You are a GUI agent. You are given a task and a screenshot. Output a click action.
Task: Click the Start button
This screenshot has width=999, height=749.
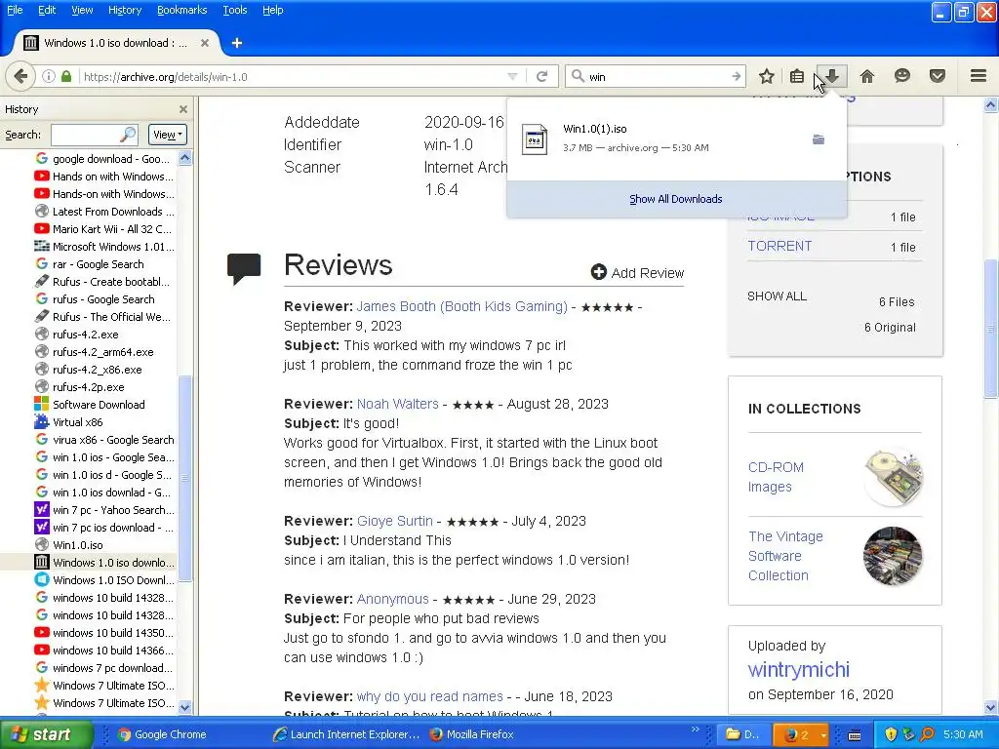coord(46,734)
